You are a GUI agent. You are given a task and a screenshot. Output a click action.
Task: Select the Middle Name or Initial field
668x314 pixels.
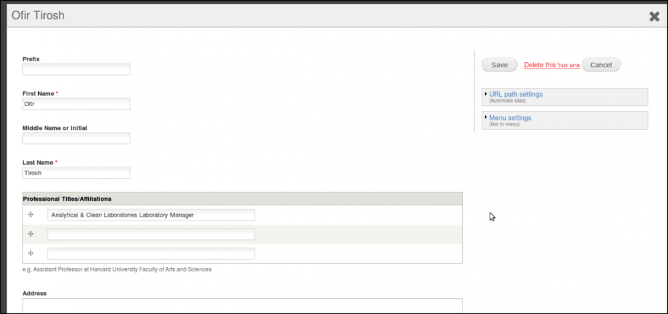(76, 138)
